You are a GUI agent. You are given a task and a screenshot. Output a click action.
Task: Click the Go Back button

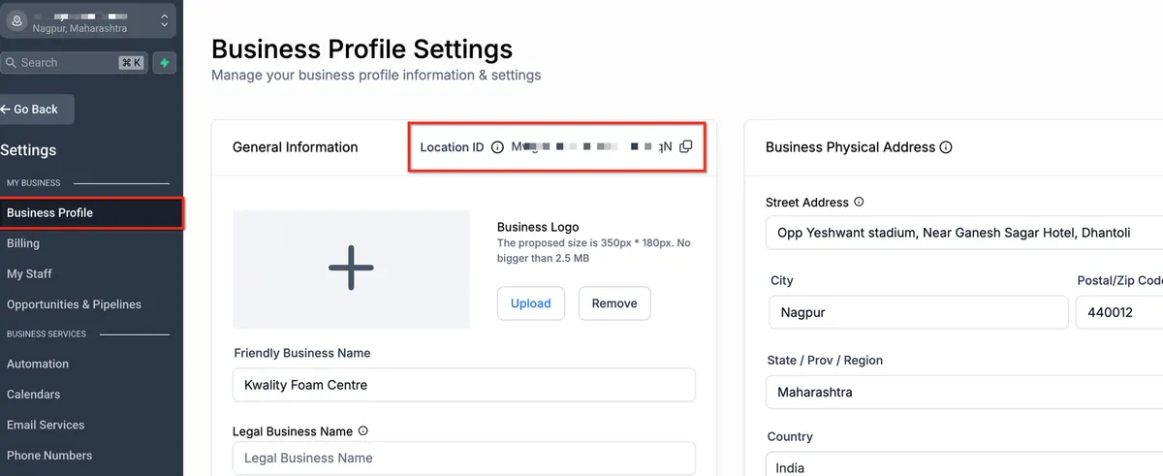coord(36,109)
